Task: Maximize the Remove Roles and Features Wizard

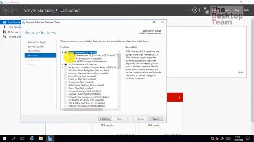Action: [154, 22]
